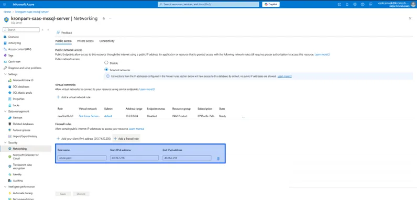This screenshot has height=200, width=417.
Task: Click the azure-pam rule name field
Action: click(x=82, y=158)
